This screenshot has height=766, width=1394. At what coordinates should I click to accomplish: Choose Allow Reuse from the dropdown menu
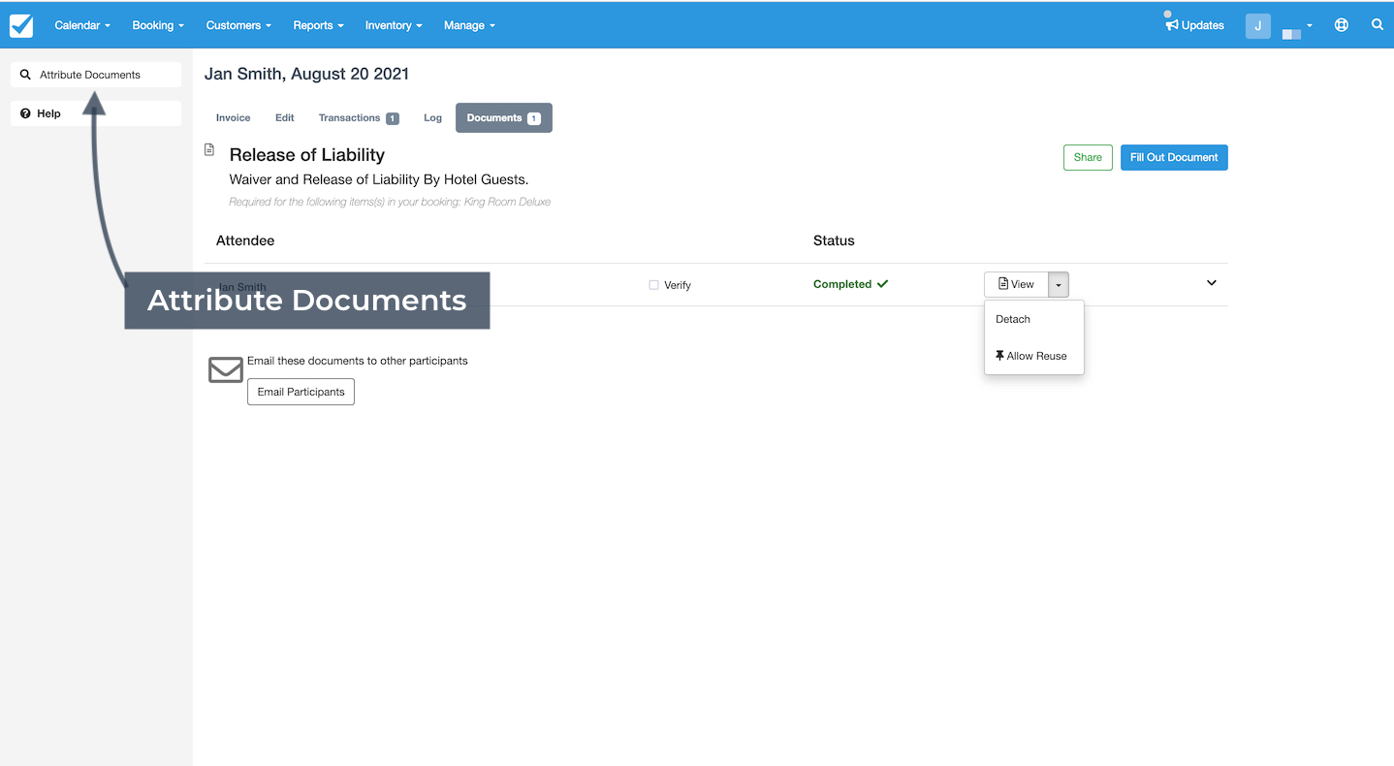pyautogui.click(x=1033, y=356)
